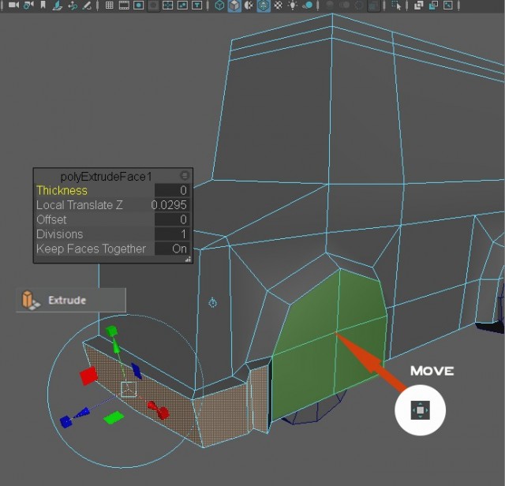Toggle the Safe Action overlay

182,6
